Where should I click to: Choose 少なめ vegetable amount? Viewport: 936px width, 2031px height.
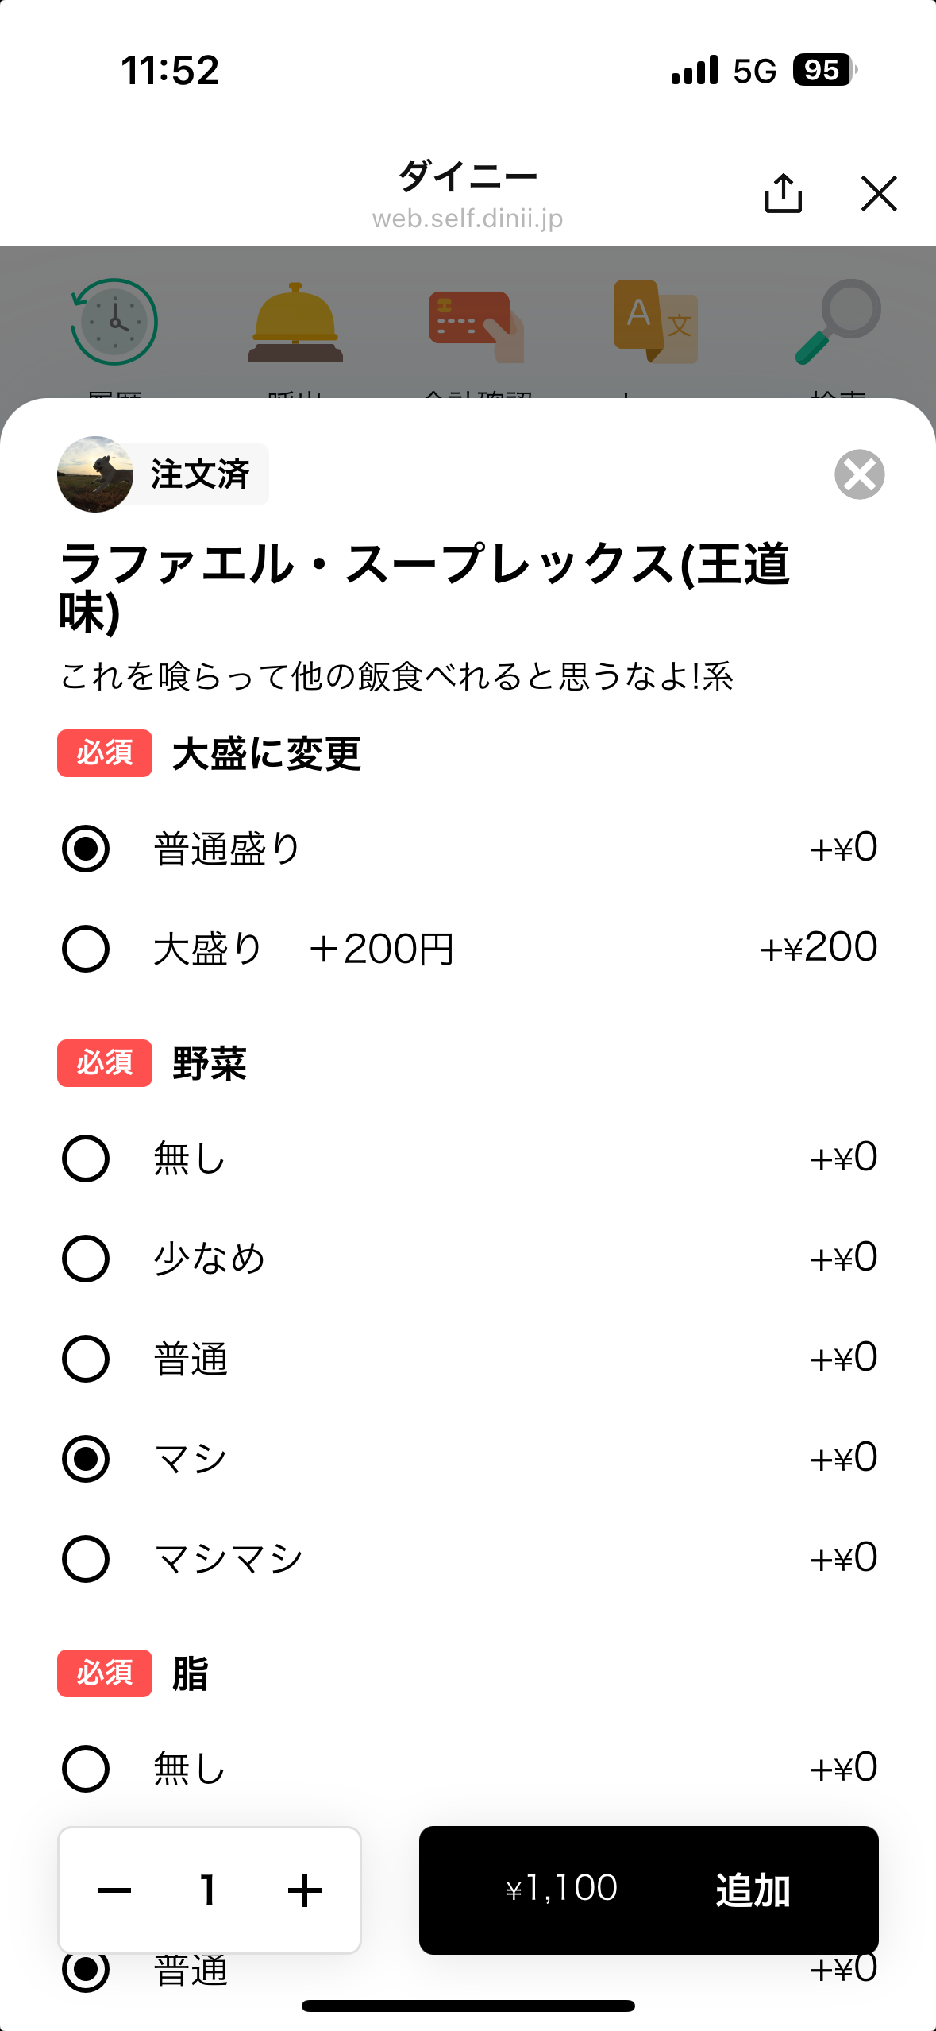tap(86, 1259)
